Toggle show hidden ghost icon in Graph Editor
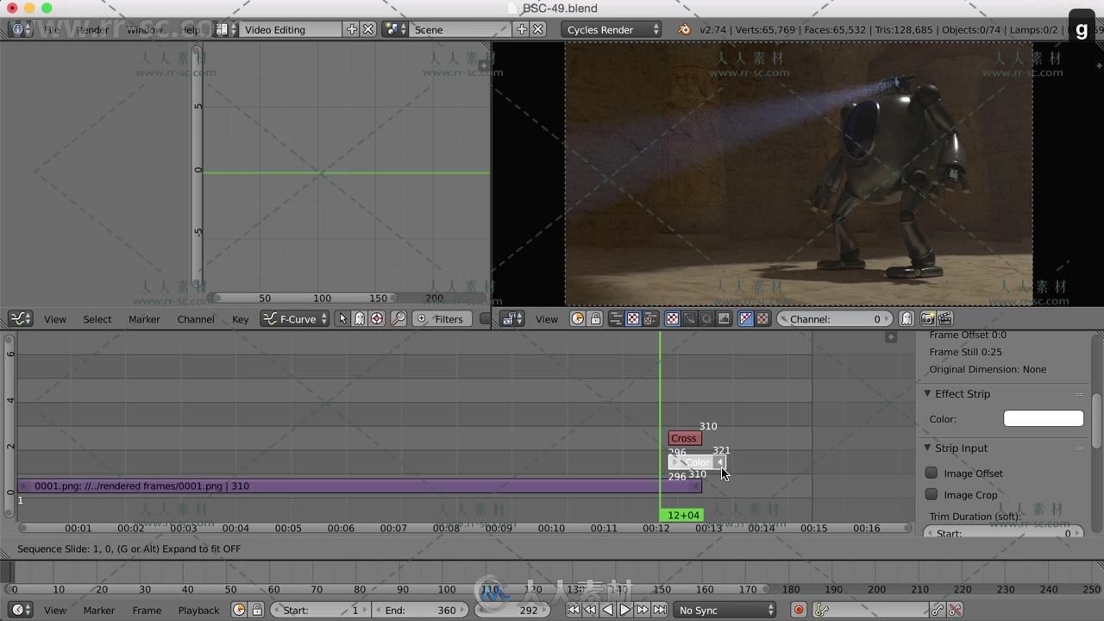 pyautogui.click(x=360, y=319)
